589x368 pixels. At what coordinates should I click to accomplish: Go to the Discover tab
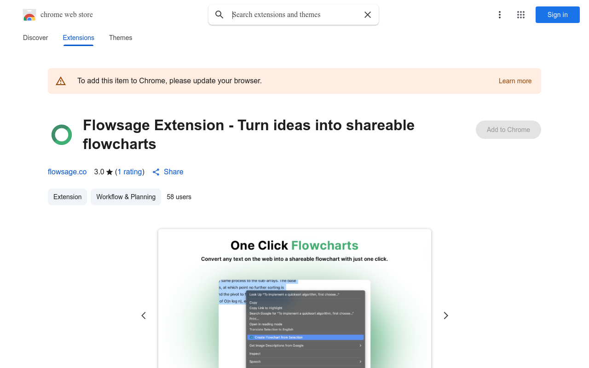35,38
